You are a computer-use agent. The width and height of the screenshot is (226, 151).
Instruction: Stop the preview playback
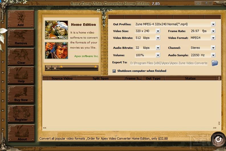point(55,68)
